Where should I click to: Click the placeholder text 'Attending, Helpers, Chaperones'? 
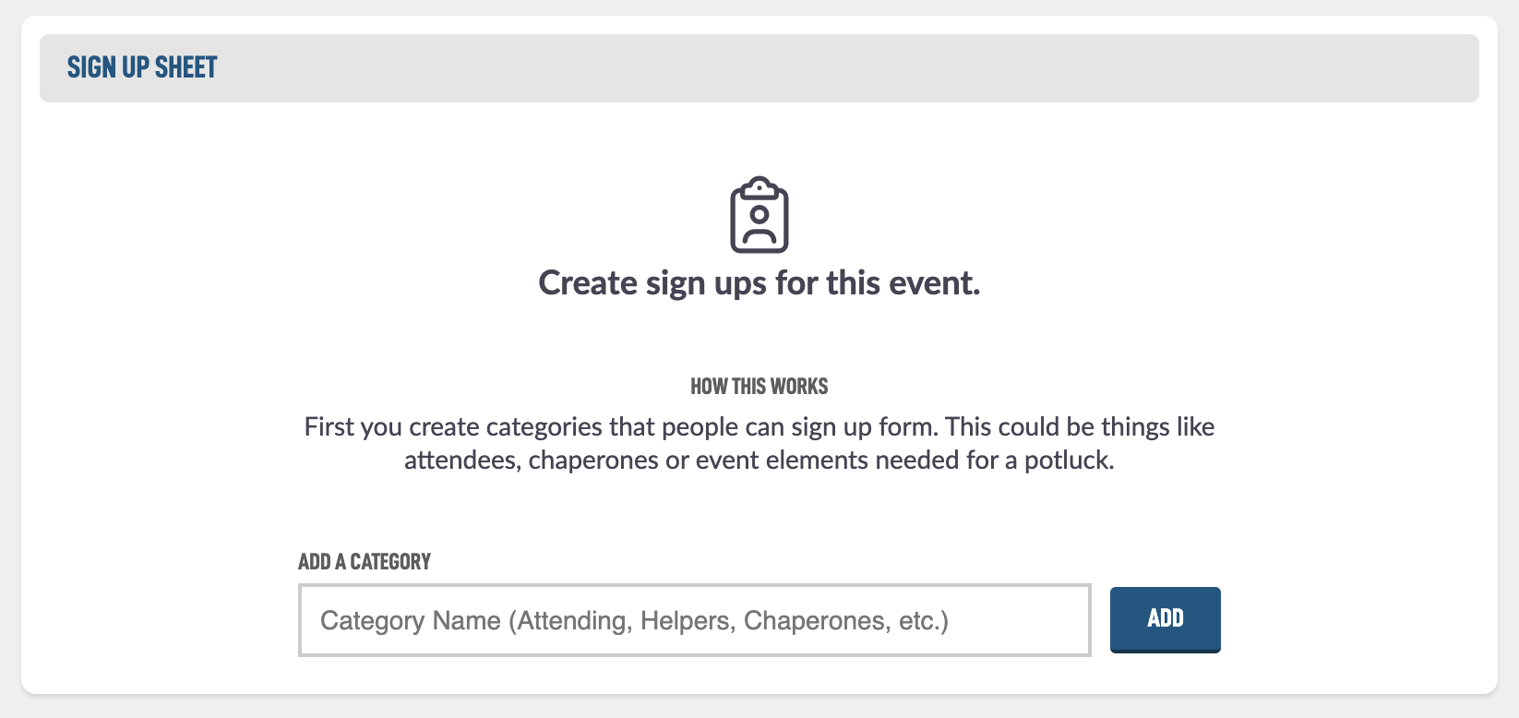tap(706, 620)
